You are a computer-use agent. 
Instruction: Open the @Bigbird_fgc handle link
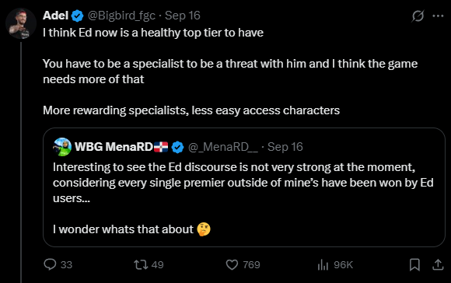121,16
